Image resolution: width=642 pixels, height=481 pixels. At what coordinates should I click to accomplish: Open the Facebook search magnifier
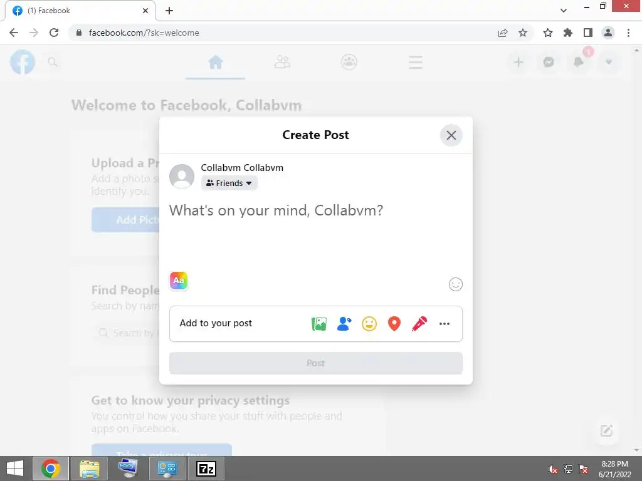53,62
